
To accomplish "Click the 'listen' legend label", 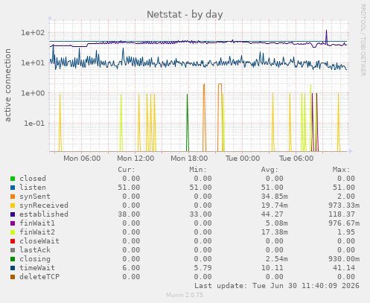I will (33, 188).
